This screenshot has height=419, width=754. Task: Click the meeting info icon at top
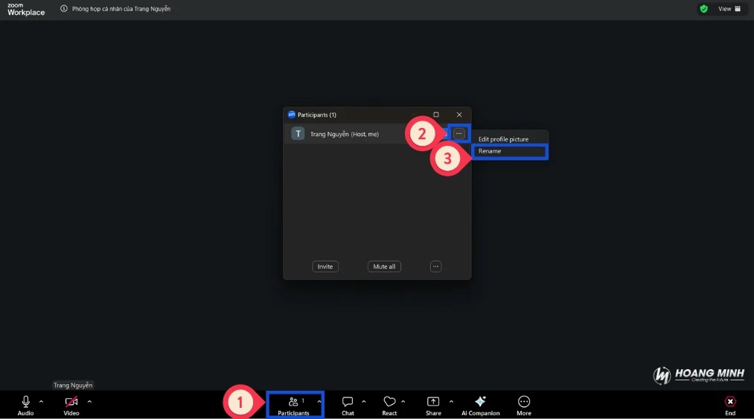click(64, 9)
